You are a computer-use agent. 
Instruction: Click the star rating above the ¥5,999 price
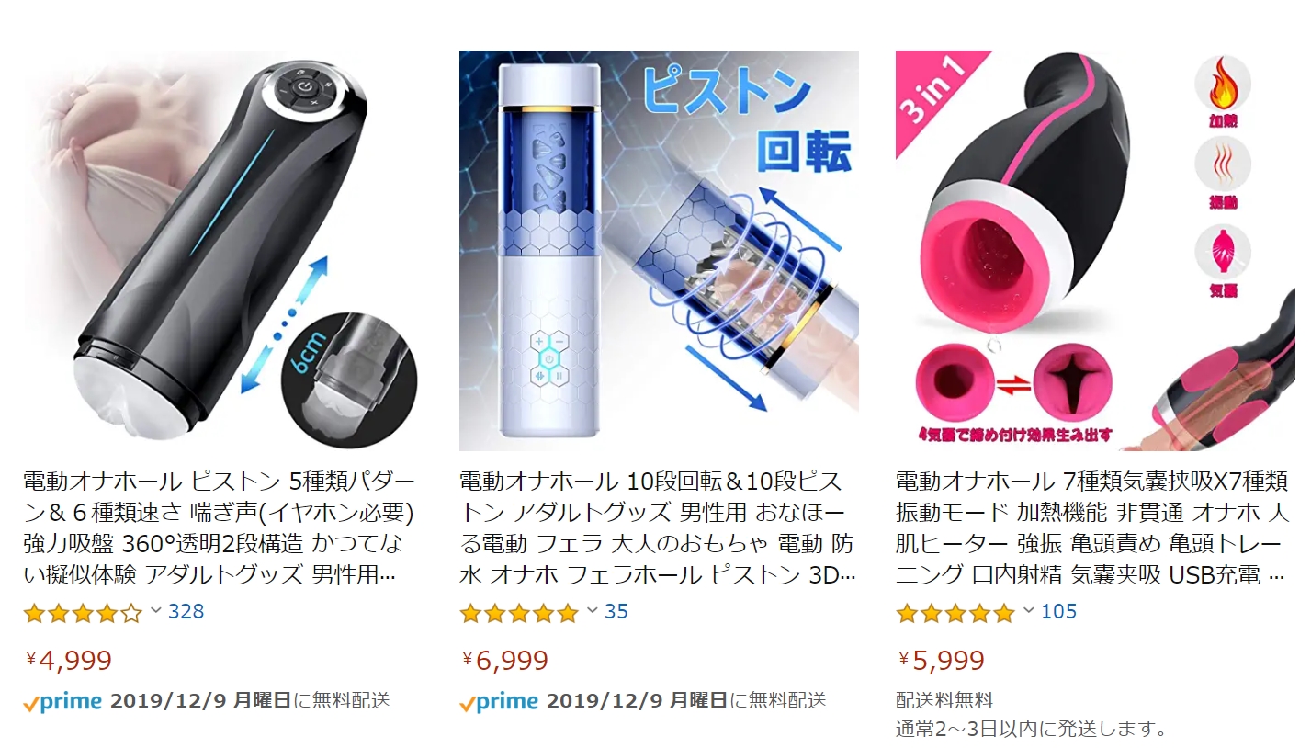[x=955, y=613]
